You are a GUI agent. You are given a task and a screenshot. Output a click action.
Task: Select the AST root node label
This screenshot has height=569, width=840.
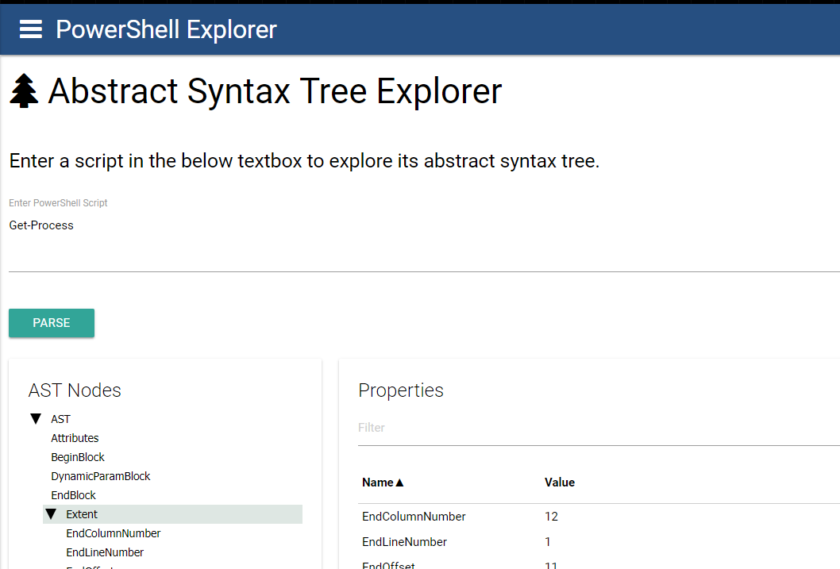(x=60, y=419)
